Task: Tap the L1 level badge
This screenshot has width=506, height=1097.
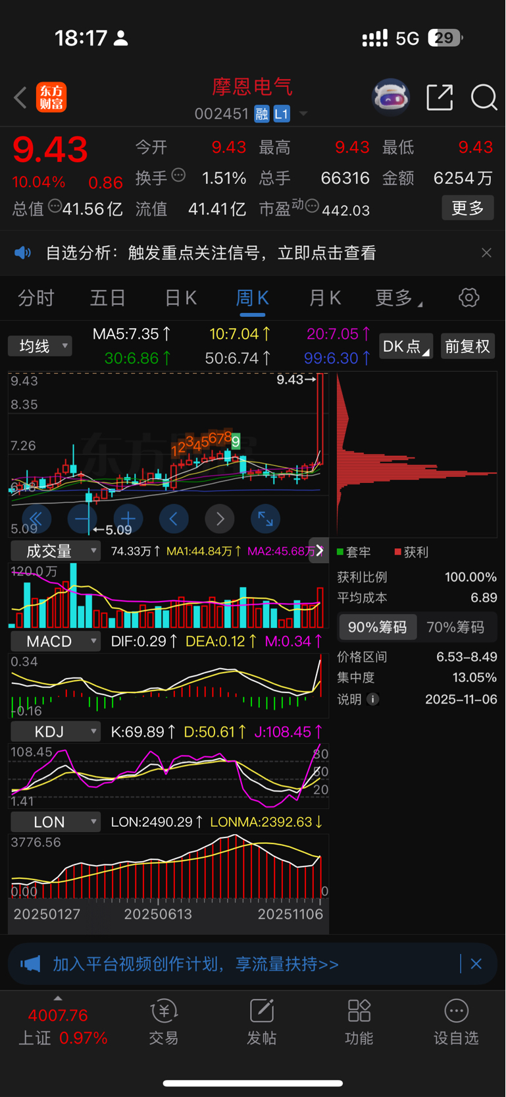Action: 282,114
